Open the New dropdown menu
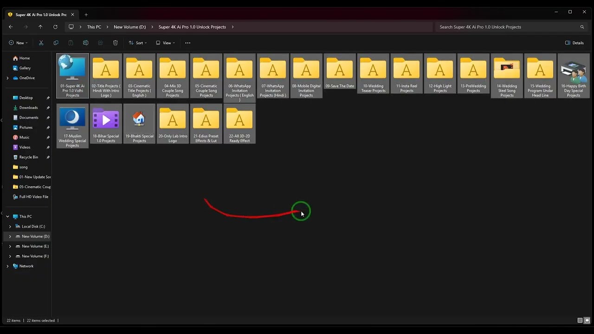 18,43
